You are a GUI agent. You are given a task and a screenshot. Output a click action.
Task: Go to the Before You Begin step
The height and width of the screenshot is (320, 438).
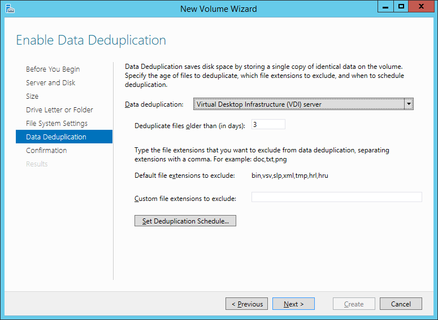(x=53, y=69)
